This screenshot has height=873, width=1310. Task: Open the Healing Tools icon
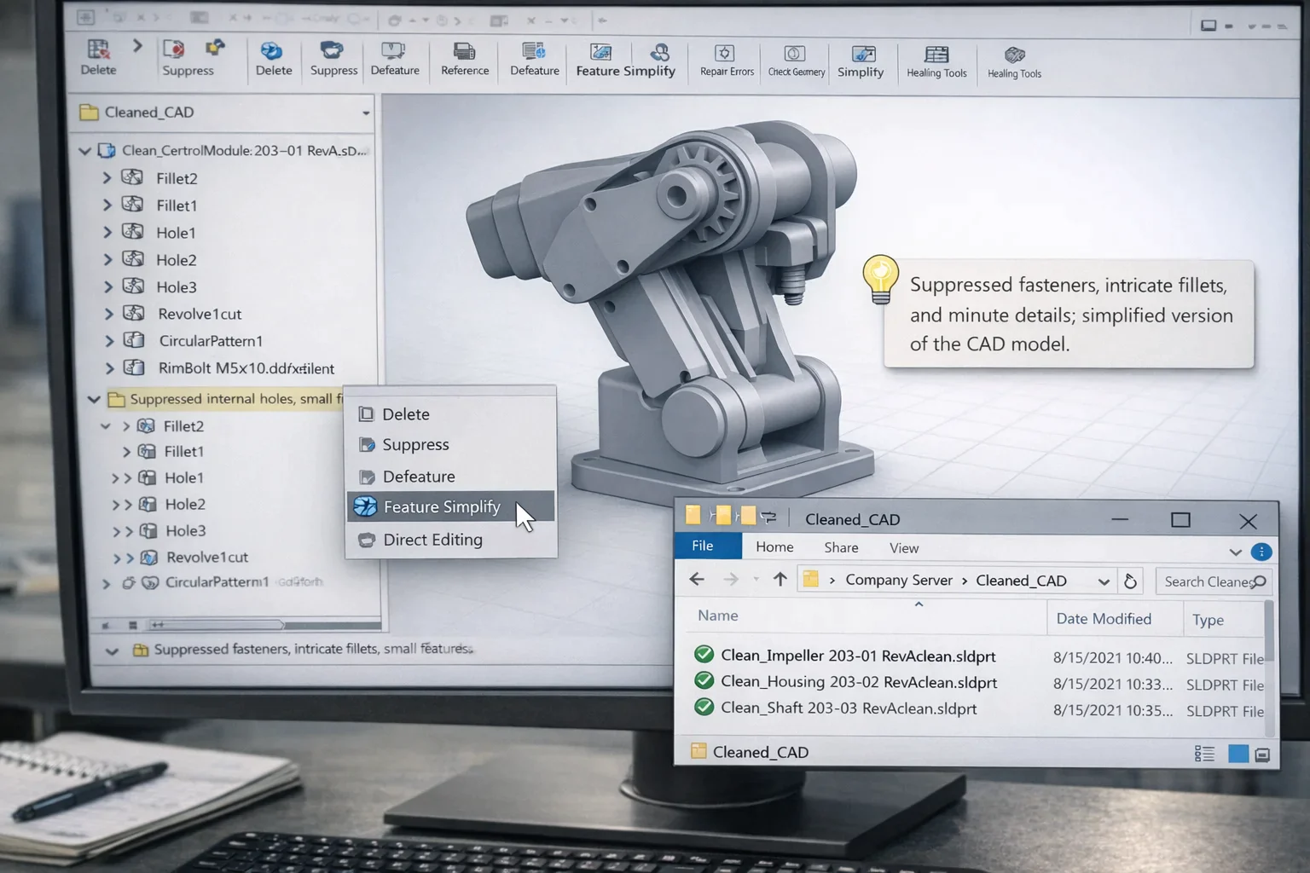click(x=936, y=60)
